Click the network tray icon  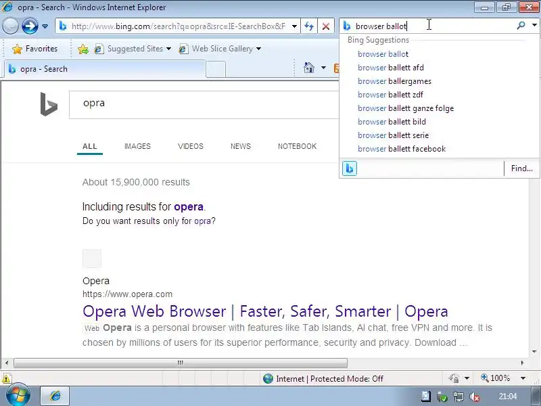tap(458, 397)
